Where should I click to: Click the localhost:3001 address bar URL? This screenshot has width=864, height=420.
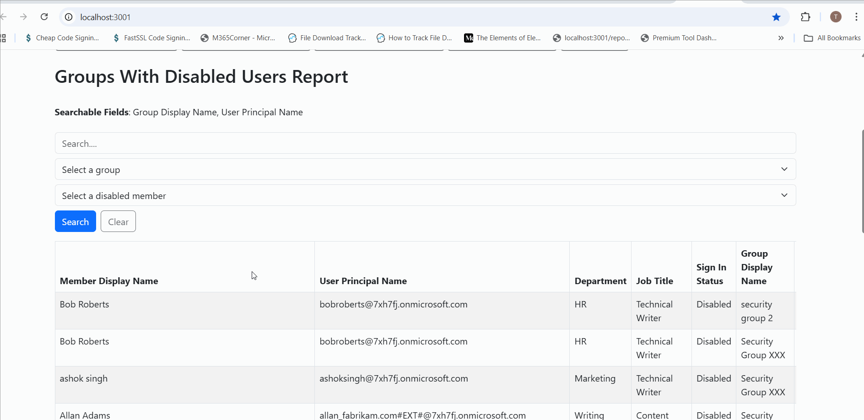tap(105, 17)
